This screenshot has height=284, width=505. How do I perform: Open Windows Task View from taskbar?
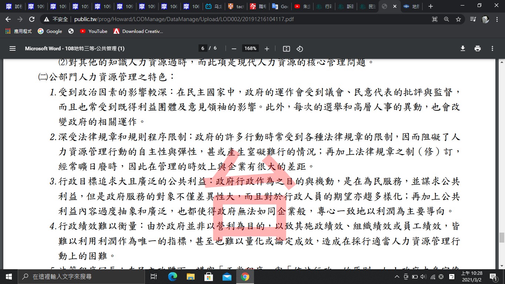click(x=154, y=277)
